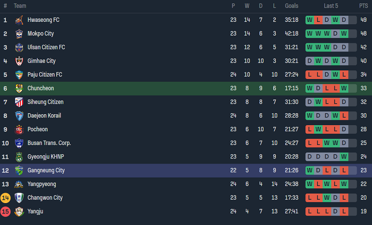
Task: Sort standings by Goals column header
Action: click(x=291, y=6)
